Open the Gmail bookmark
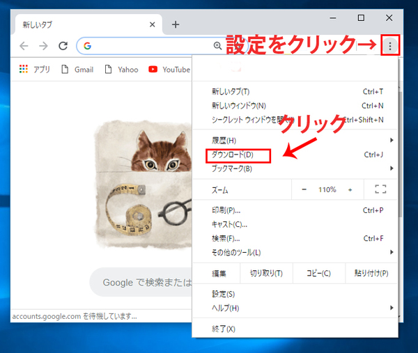418x353 pixels. [78, 70]
